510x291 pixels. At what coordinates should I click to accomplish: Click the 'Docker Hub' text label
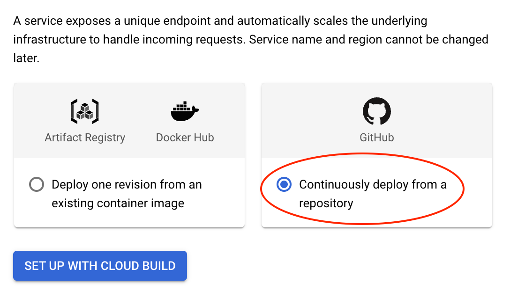pos(185,138)
